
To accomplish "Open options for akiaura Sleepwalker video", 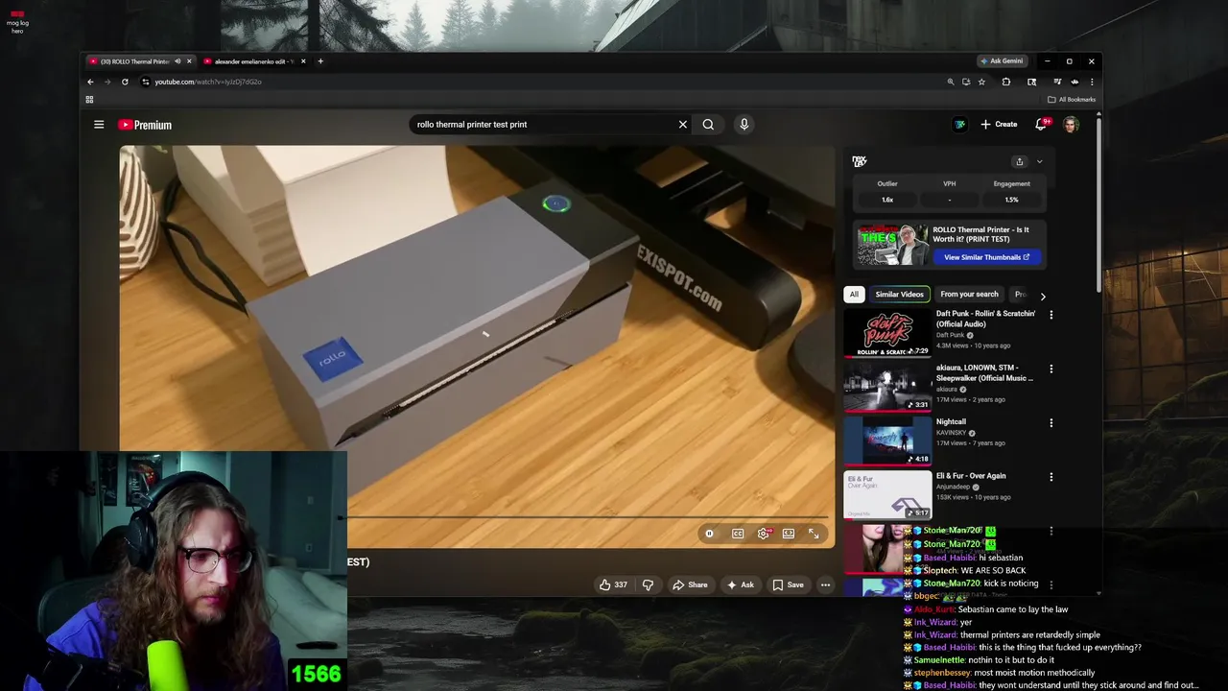I will click(x=1051, y=369).
